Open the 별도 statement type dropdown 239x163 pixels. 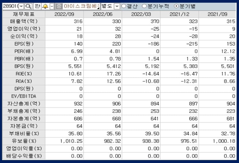click(117, 6)
